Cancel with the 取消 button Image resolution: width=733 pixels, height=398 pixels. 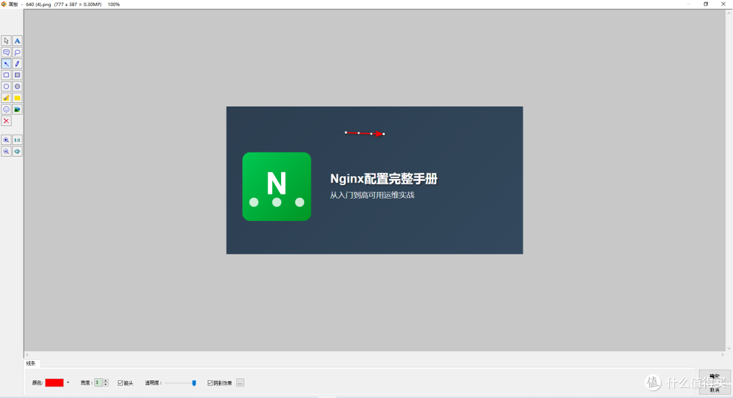pos(715,390)
